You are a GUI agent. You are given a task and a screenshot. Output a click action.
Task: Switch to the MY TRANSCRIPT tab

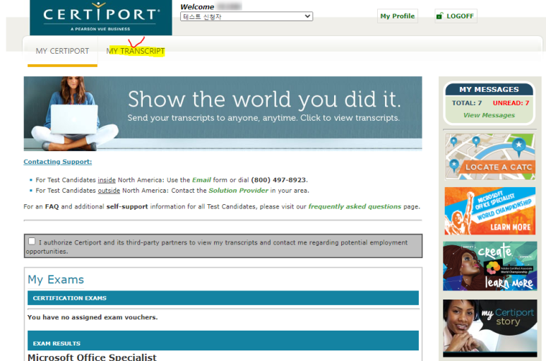pyautogui.click(x=136, y=51)
